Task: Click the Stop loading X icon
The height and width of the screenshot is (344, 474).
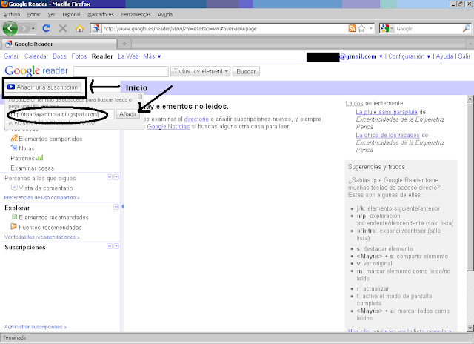Action: pos(63,28)
